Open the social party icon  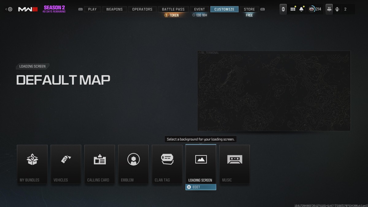tap(337, 9)
